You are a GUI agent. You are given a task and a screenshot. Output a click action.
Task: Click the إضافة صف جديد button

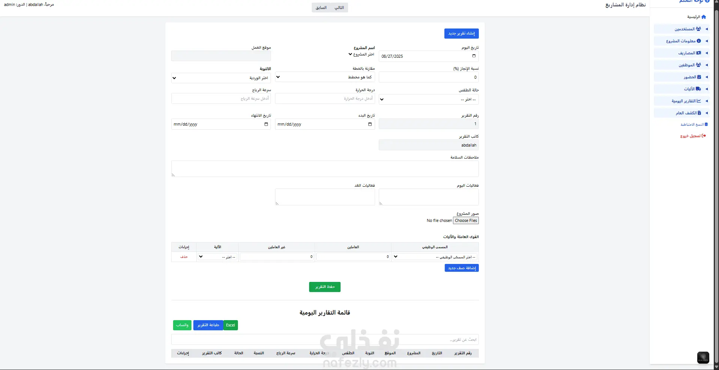coord(462,268)
